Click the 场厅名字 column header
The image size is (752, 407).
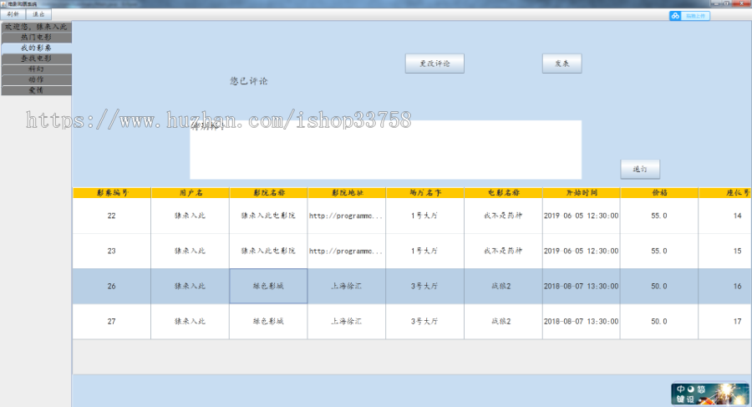425,193
